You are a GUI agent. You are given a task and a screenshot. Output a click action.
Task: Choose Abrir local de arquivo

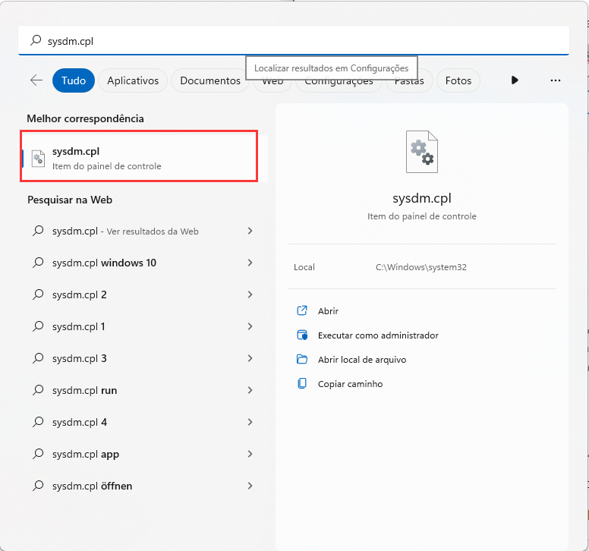click(362, 360)
